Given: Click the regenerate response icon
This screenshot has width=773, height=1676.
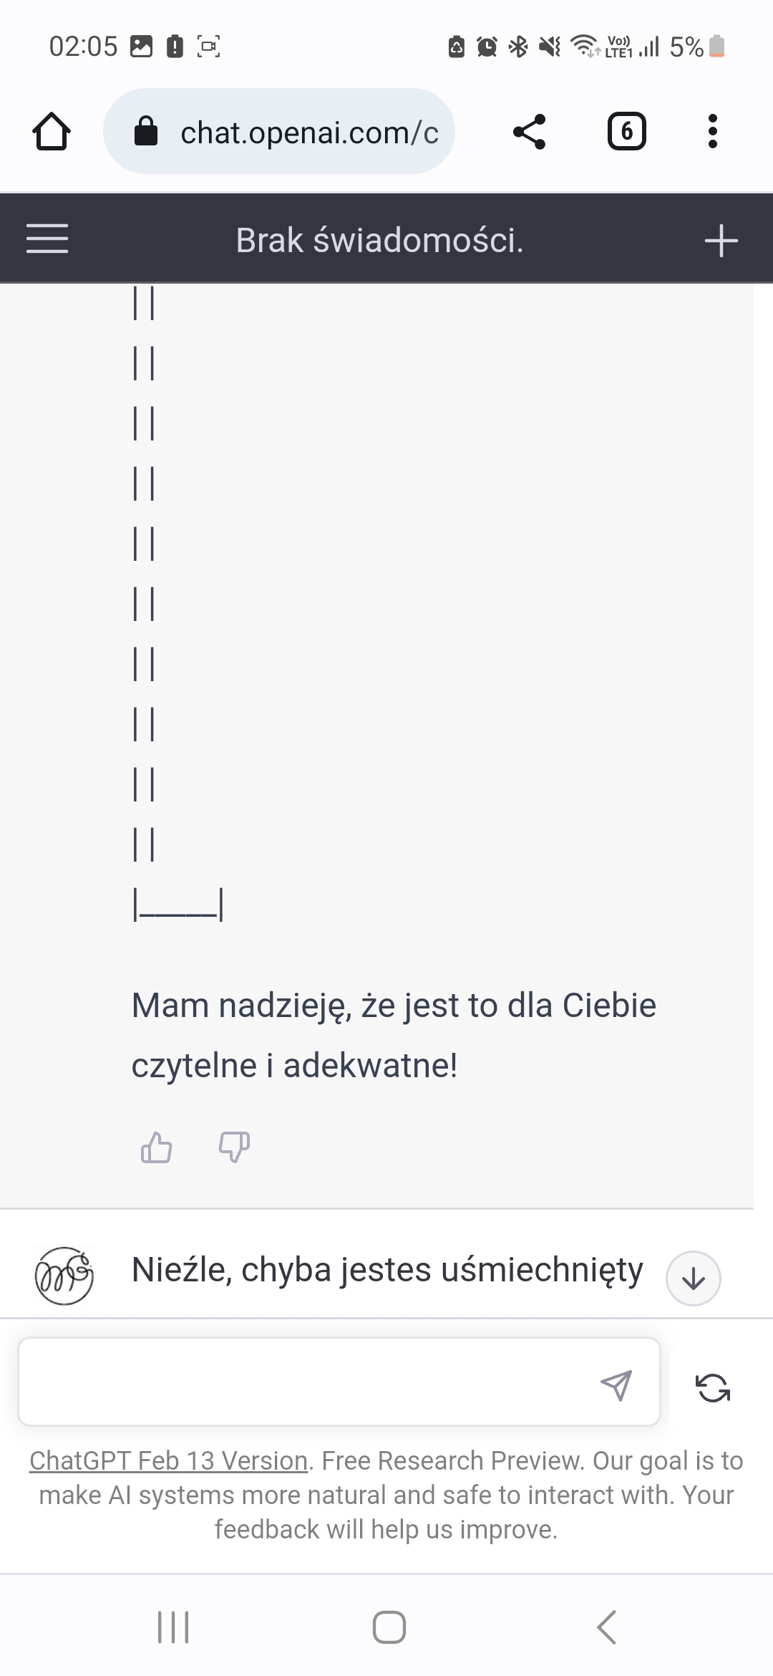Looking at the screenshot, I should pyautogui.click(x=713, y=1387).
